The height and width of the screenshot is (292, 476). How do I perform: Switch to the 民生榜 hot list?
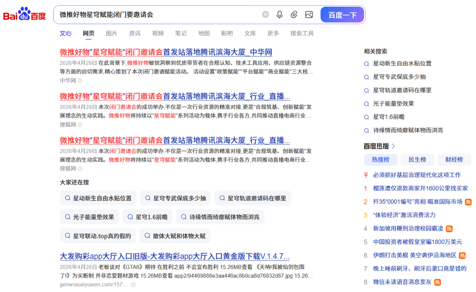pos(417,159)
